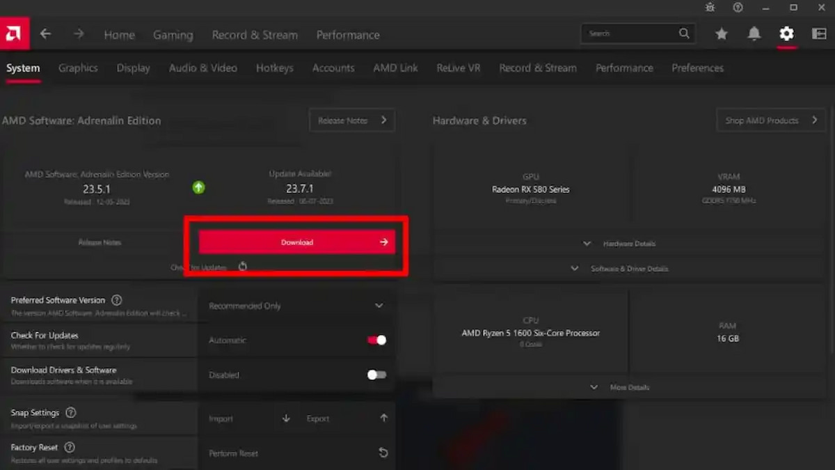This screenshot has height=470, width=835.
Task: Switch to Graphics settings tab
Action: click(x=78, y=68)
